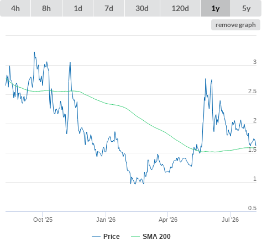Select the 4h time range tab
The height and width of the screenshot is (251, 262).
point(15,8)
